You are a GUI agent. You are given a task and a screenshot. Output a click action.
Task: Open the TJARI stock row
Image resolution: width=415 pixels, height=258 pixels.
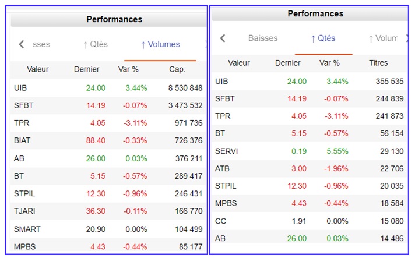click(x=24, y=211)
